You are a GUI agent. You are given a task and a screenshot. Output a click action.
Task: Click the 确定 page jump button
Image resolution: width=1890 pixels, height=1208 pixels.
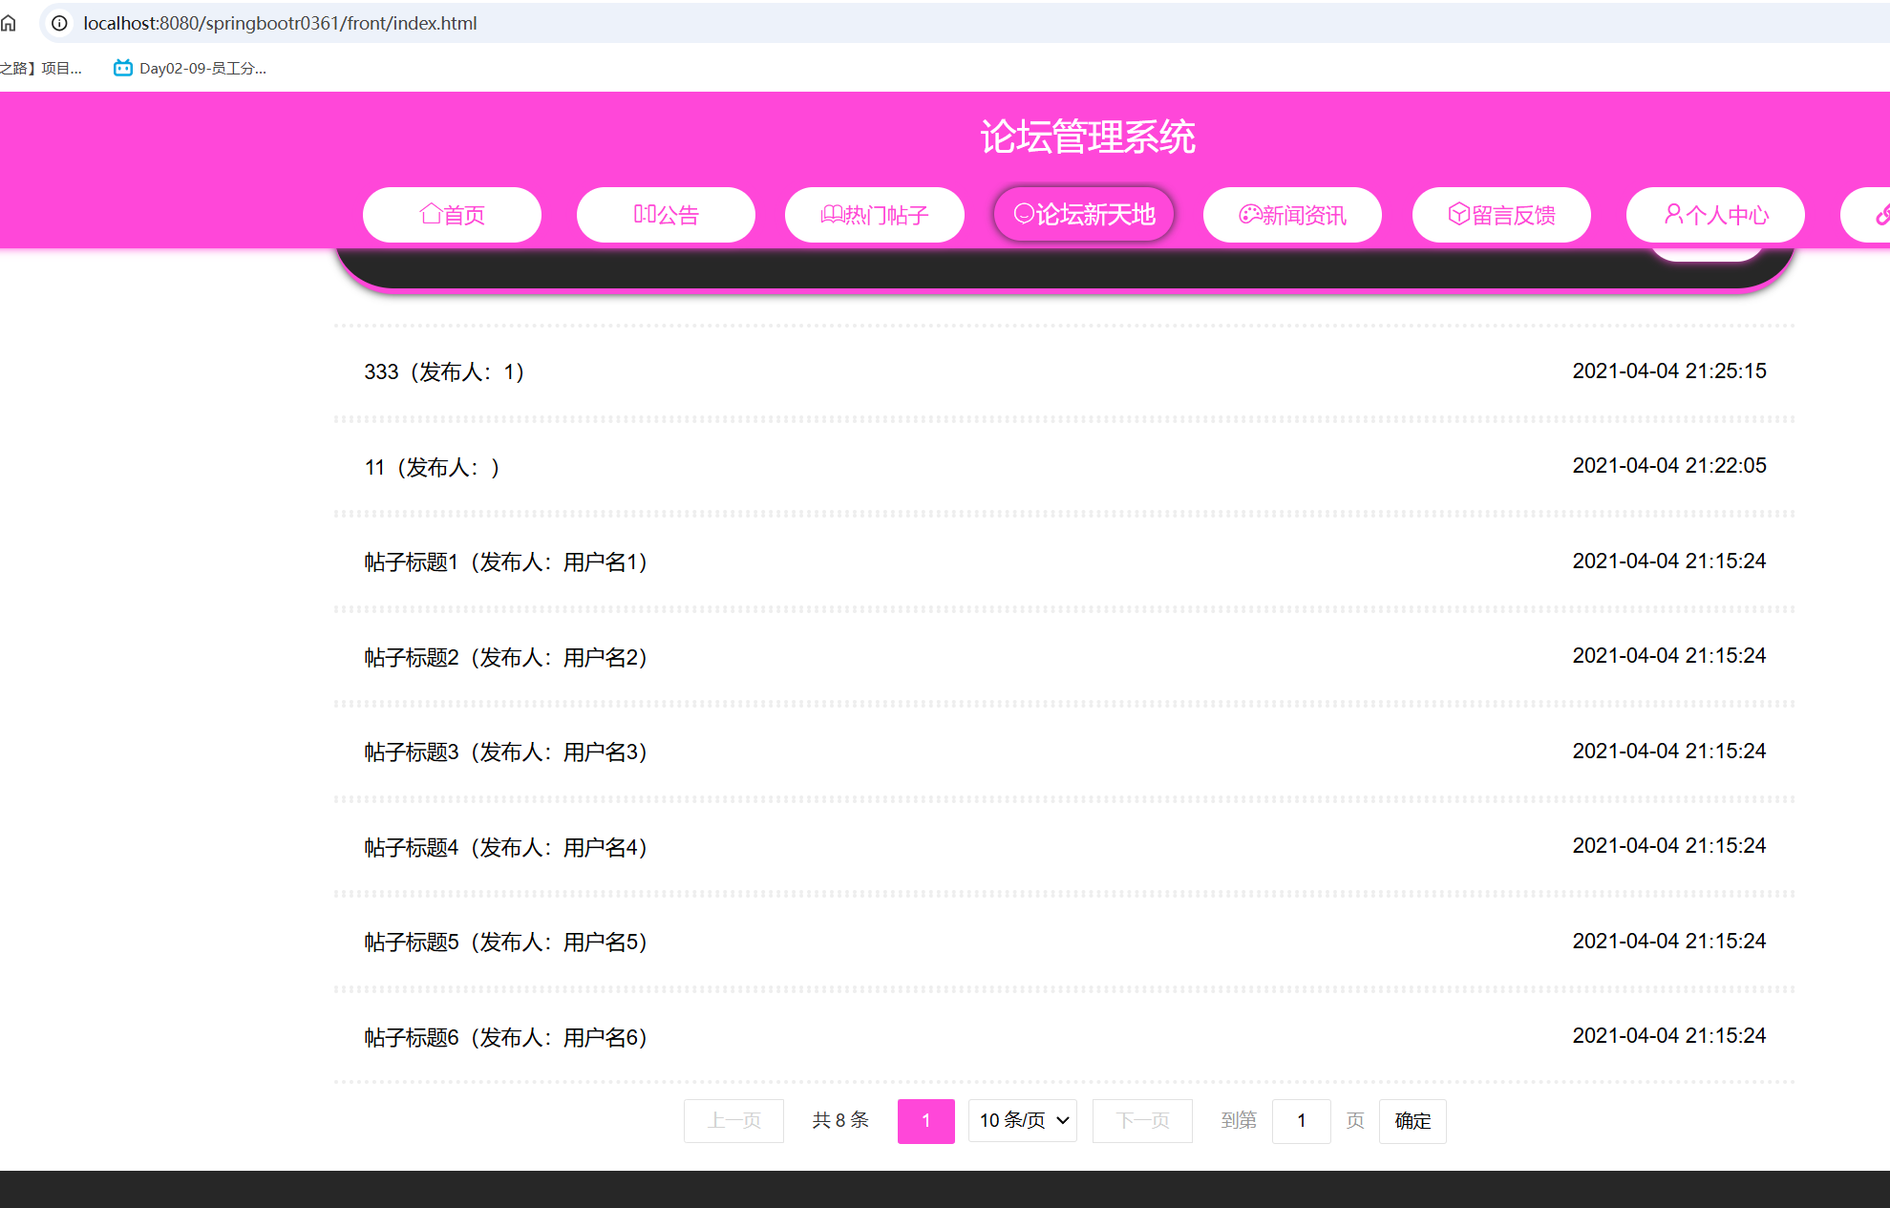1412,1120
